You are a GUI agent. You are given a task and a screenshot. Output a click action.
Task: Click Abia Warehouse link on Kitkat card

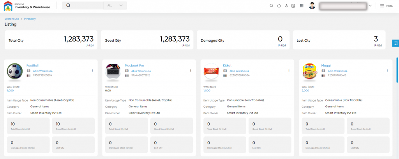[x=240, y=71]
